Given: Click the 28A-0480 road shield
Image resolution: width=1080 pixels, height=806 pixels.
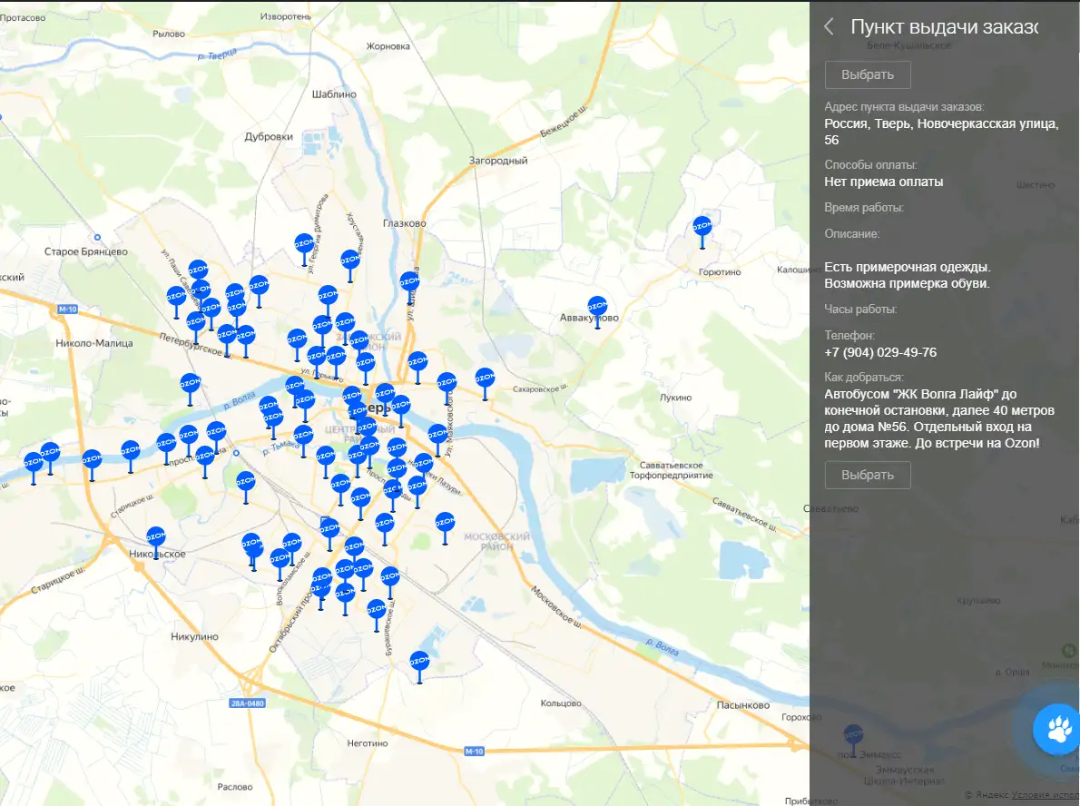Looking at the screenshot, I should [247, 703].
